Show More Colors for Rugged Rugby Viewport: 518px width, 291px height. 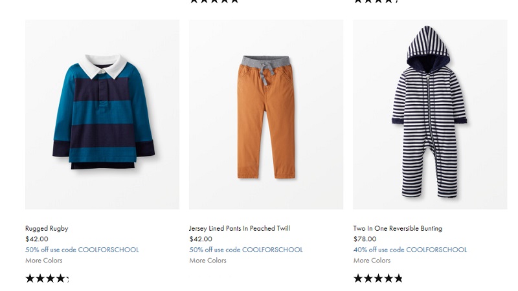44,261
